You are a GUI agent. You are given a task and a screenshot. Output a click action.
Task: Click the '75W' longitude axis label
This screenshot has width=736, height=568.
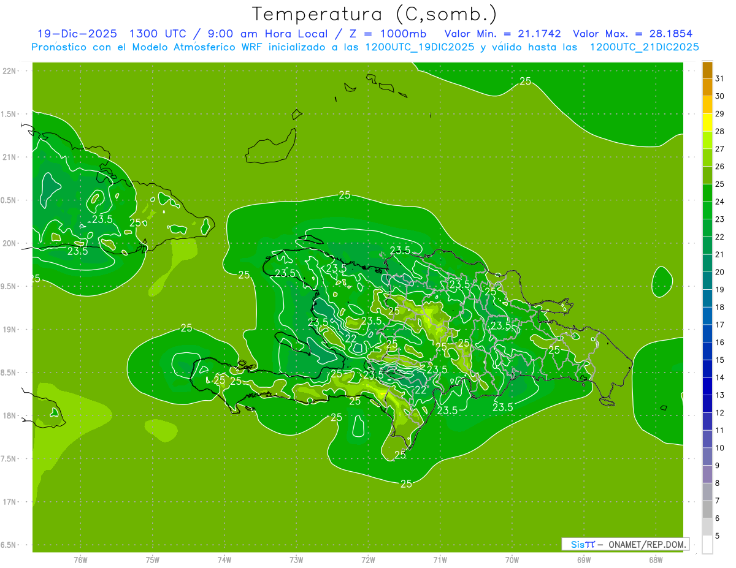(x=152, y=559)
